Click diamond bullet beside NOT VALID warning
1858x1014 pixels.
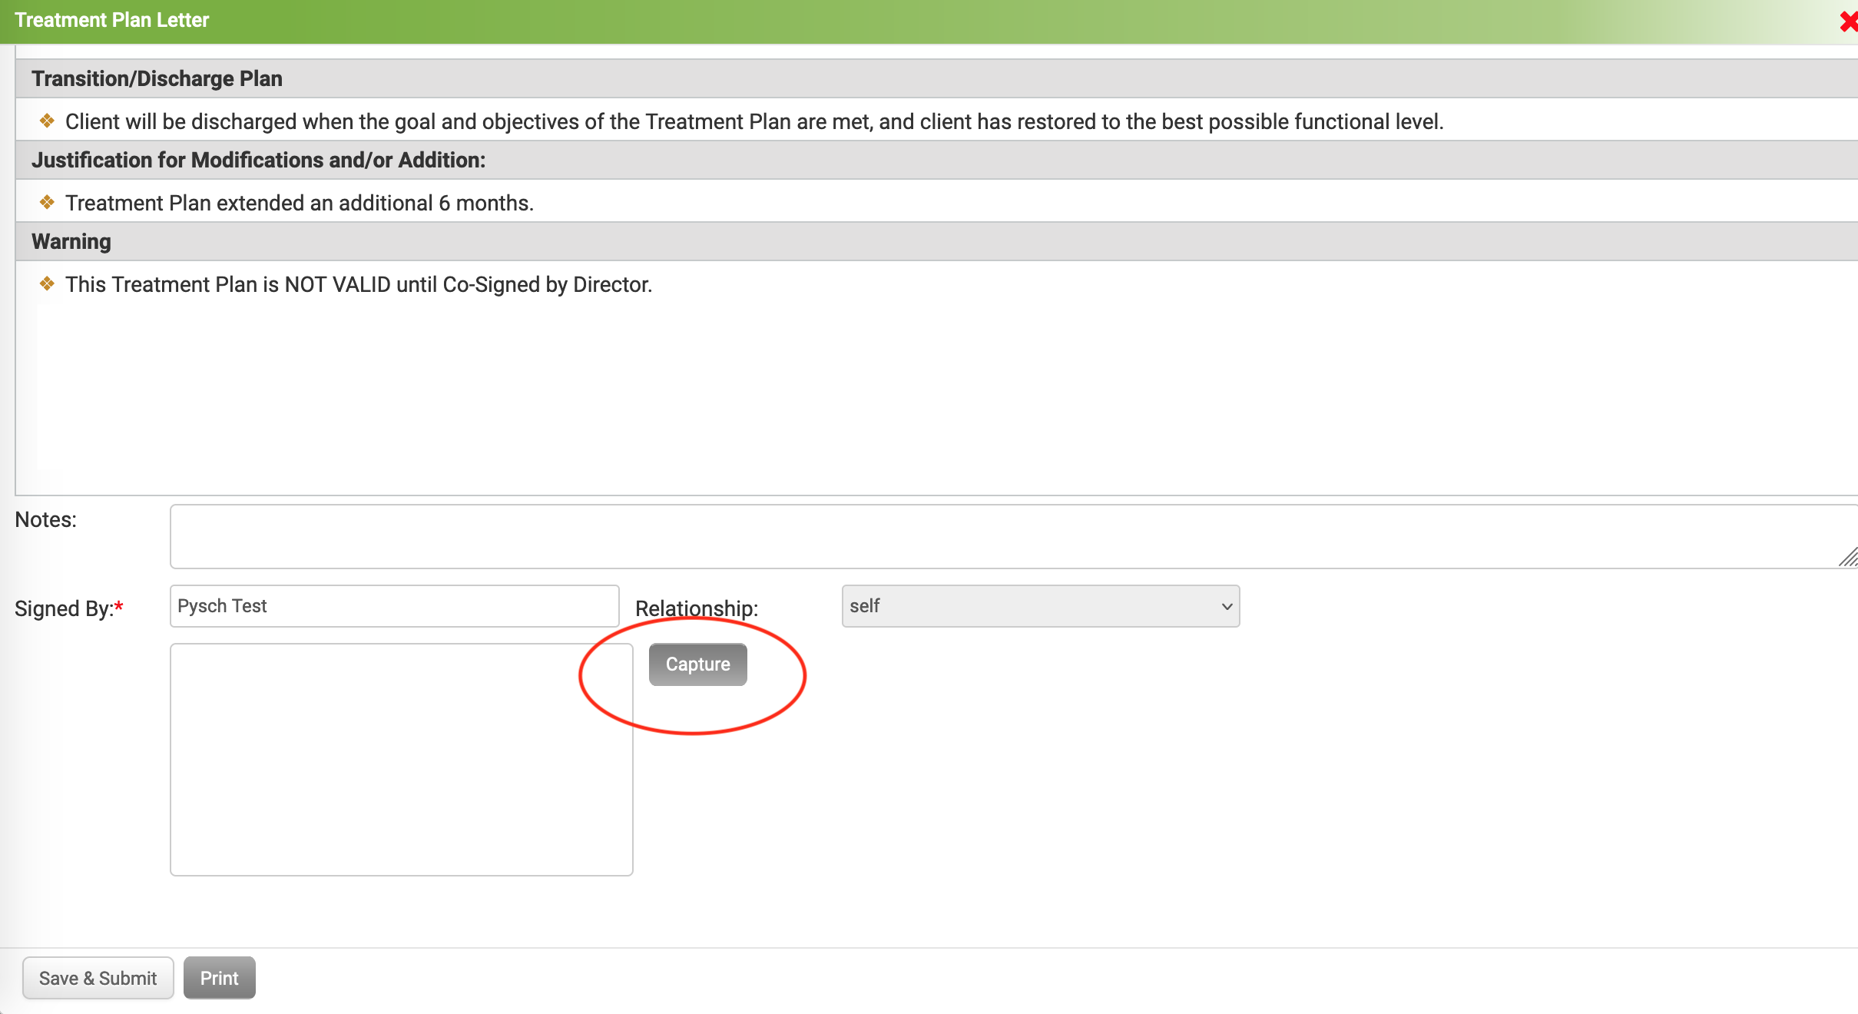[x=47, y=284]
